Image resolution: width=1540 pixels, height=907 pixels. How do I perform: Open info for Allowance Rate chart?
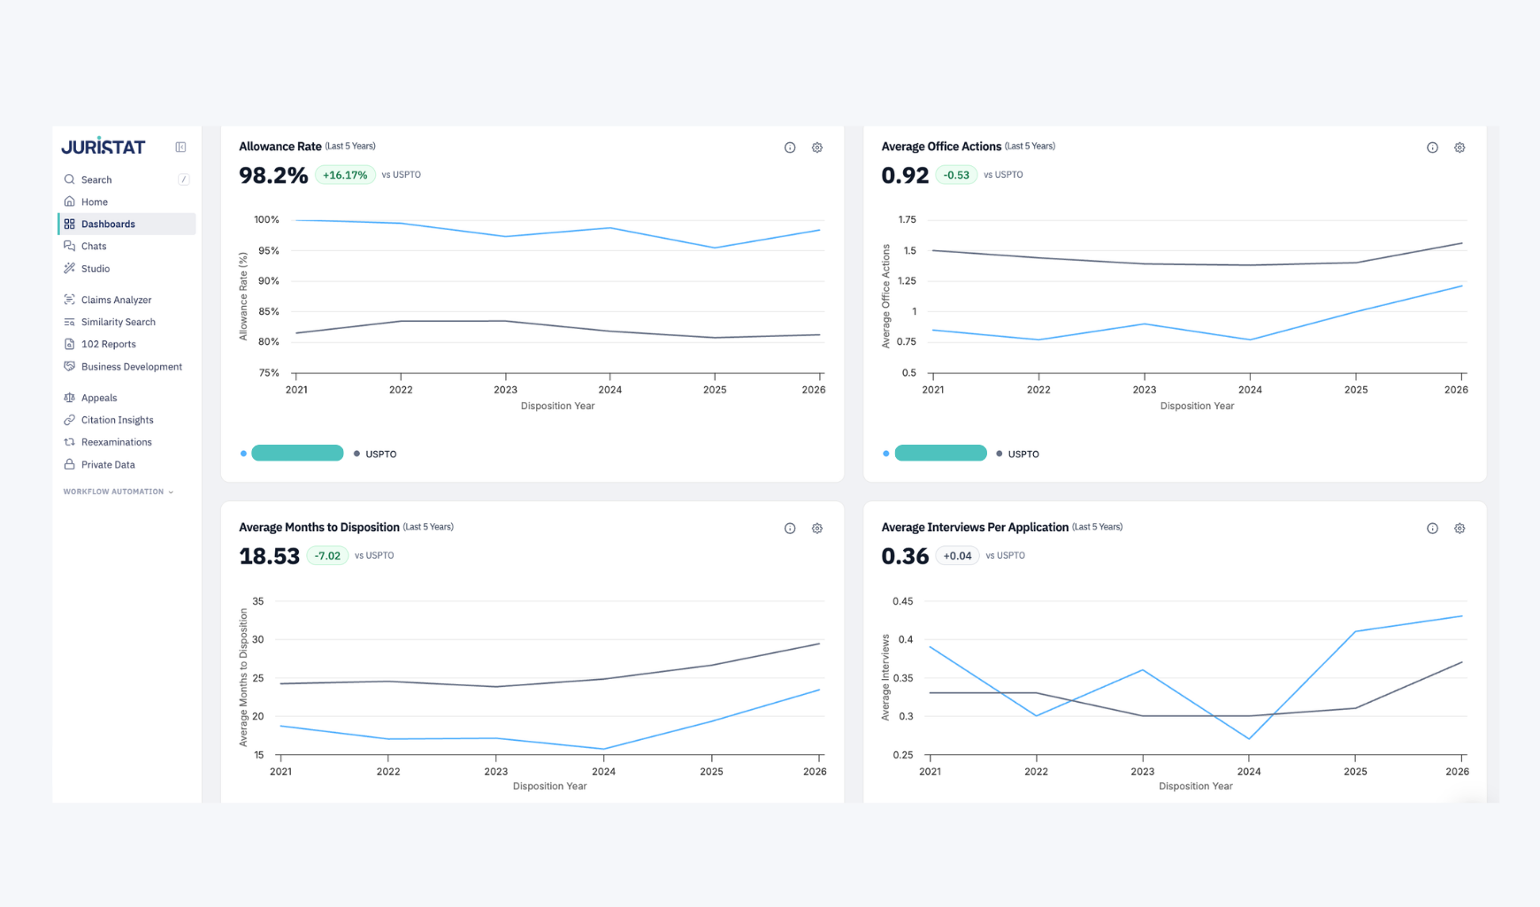790,148
